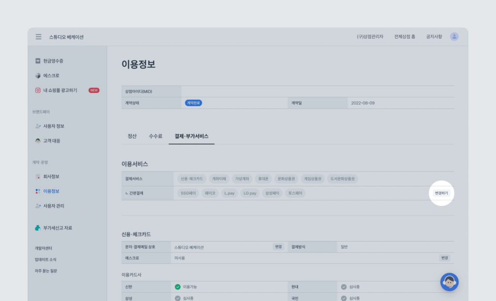
Task: Click the green check icon next to 이용가능
Action: pos(178,287)
